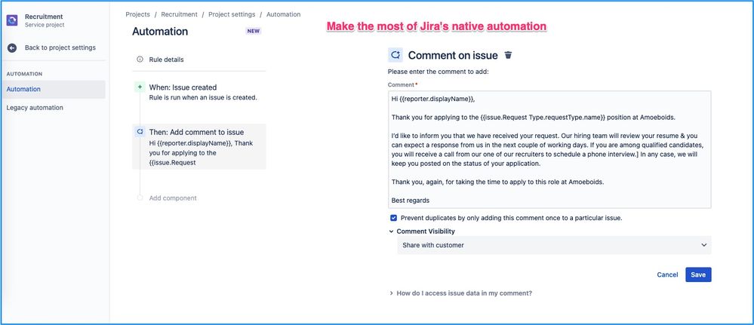Collapse the Comment Visibility section
This screenshot has width=754, height=325.
(391, 231)
